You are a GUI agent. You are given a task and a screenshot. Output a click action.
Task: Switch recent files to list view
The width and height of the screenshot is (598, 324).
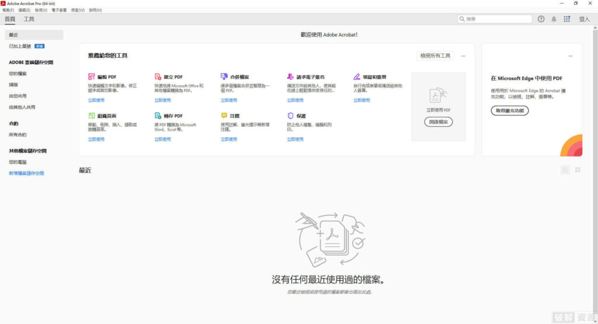tap(565, 170)
